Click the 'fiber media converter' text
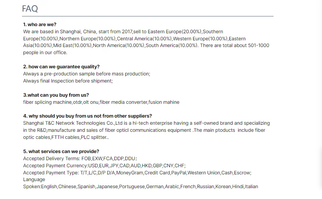The height and width of the screenshot is (199, 322). click(123, 102)
